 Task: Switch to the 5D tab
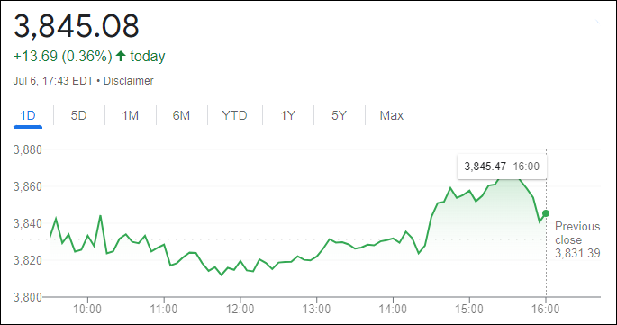[78, 115]
